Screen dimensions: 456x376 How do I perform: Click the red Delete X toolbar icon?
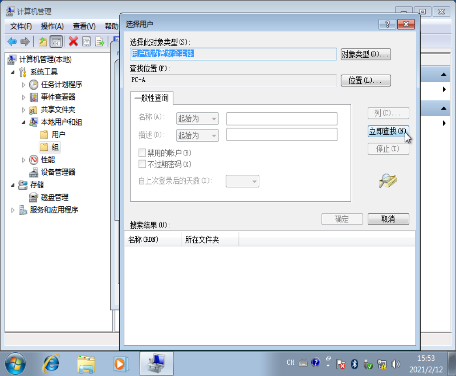pyautogui.click(x=73, y=42)
